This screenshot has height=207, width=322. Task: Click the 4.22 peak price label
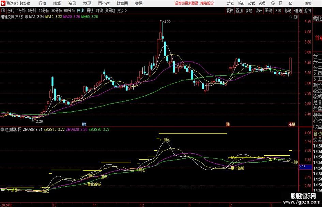[x=167, y=22]
